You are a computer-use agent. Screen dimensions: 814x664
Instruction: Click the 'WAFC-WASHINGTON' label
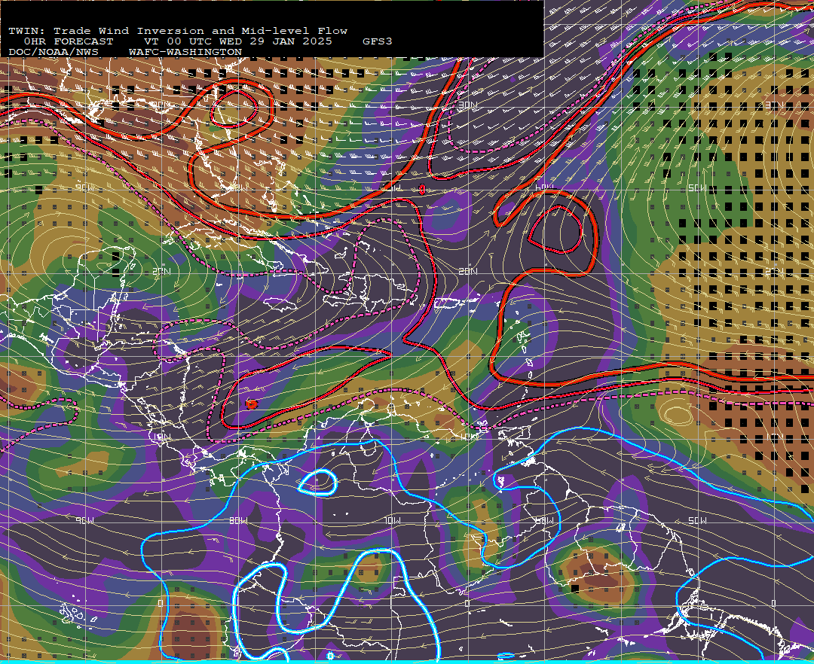185,53
